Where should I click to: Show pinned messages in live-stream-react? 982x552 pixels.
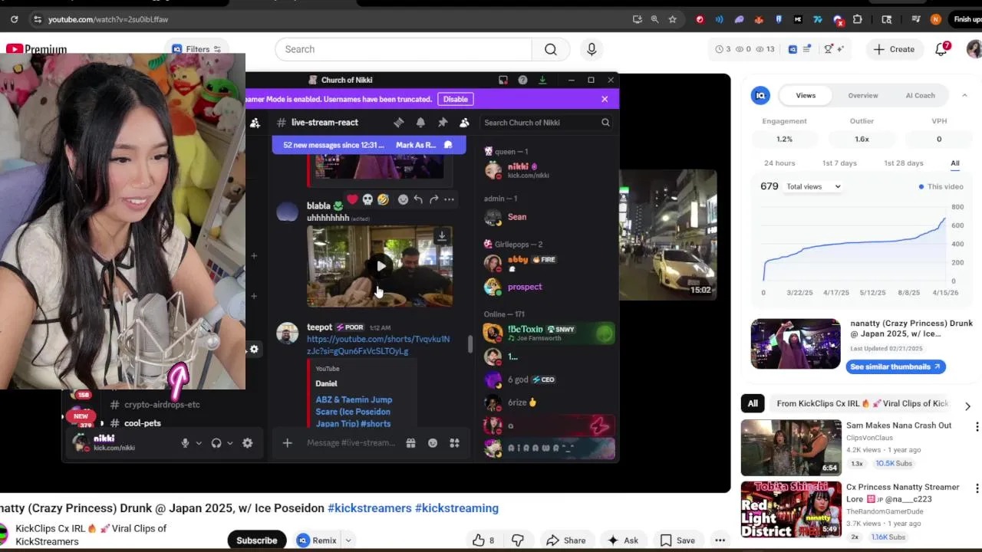click(443, 123)
